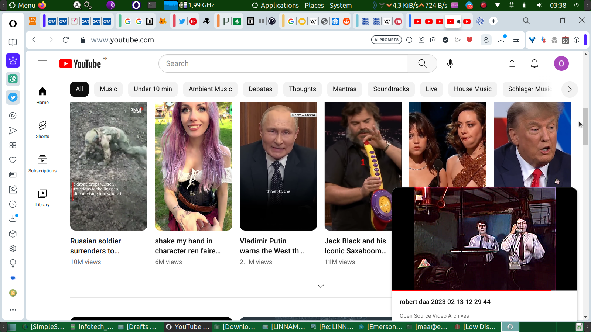Go to Home in YouTube sidebar
The image size is (591, 332).
[42, 96]
